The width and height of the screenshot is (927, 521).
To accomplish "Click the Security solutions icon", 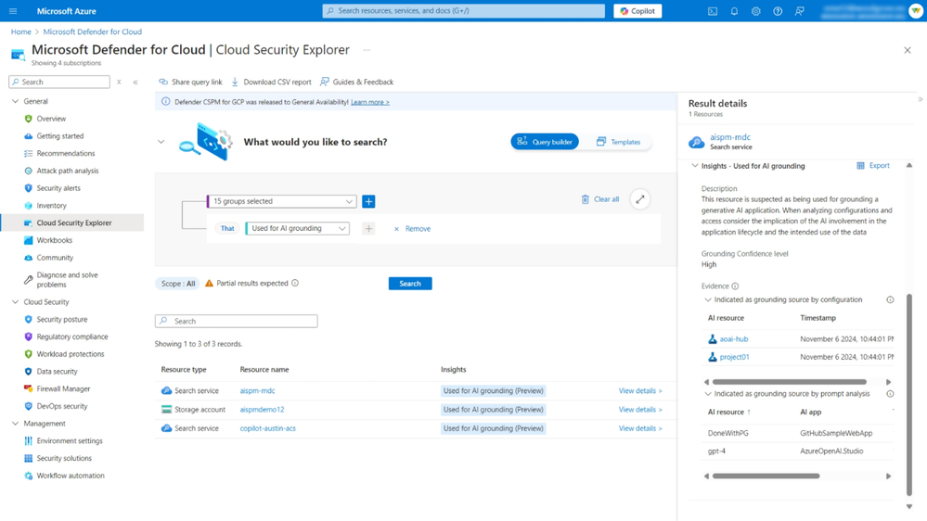I will [28, 458].
